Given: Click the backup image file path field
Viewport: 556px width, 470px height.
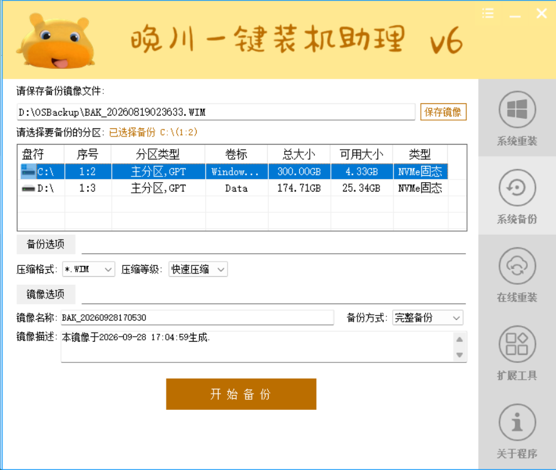Looking at the screenshot, I should pyautogui.click(x=215, y=112).
